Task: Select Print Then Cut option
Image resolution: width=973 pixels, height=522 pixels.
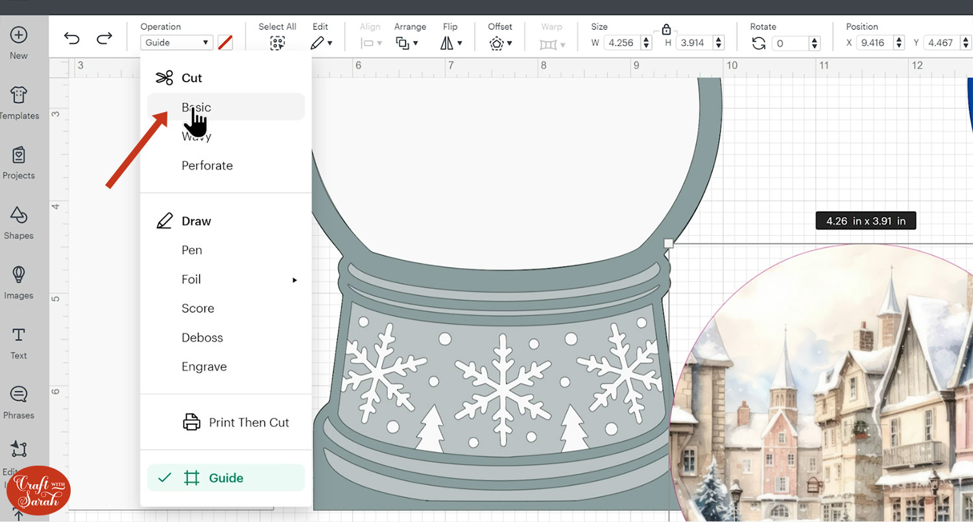Action: (248, 422)
